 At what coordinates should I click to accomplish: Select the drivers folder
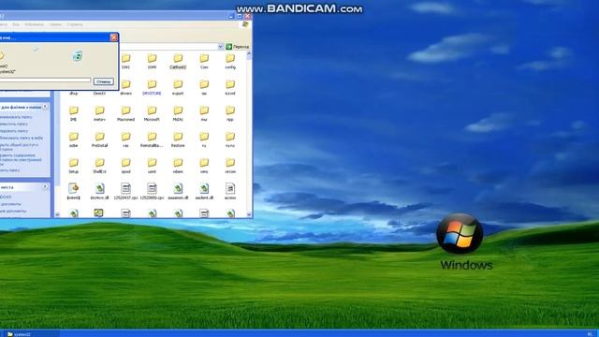coord(125,87)
